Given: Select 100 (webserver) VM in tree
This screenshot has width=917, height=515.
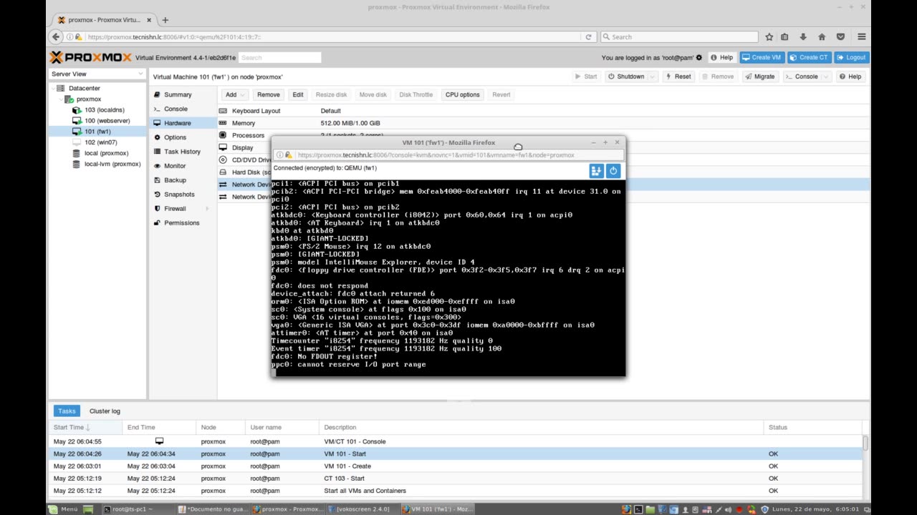Looking at the screenshot, I should (107, 121).
